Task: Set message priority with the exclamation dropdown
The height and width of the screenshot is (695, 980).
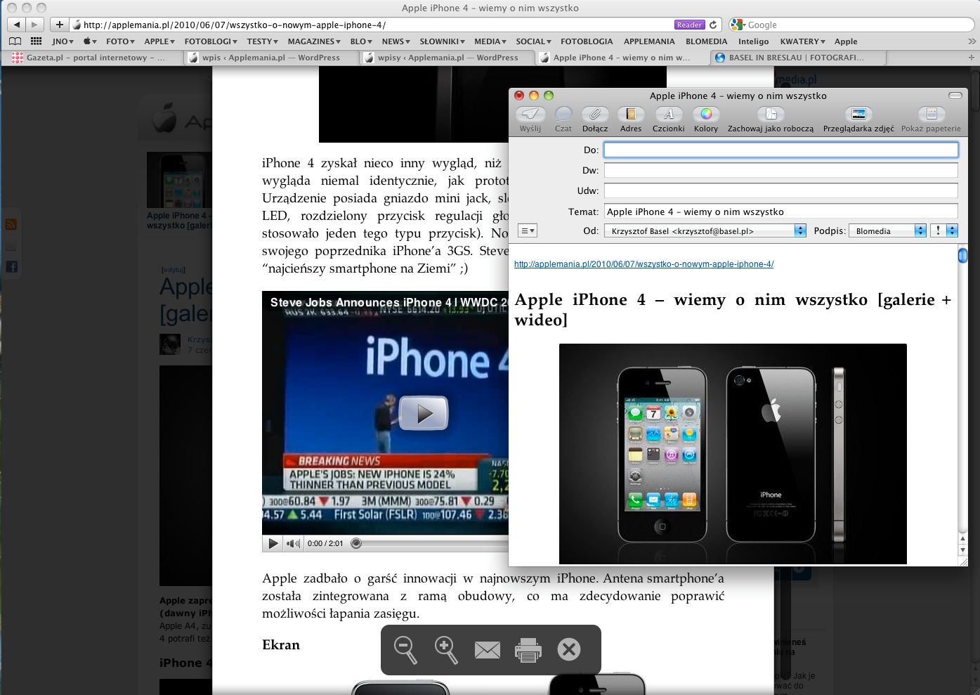Action: pyautogui.click(x=943, y=230)
